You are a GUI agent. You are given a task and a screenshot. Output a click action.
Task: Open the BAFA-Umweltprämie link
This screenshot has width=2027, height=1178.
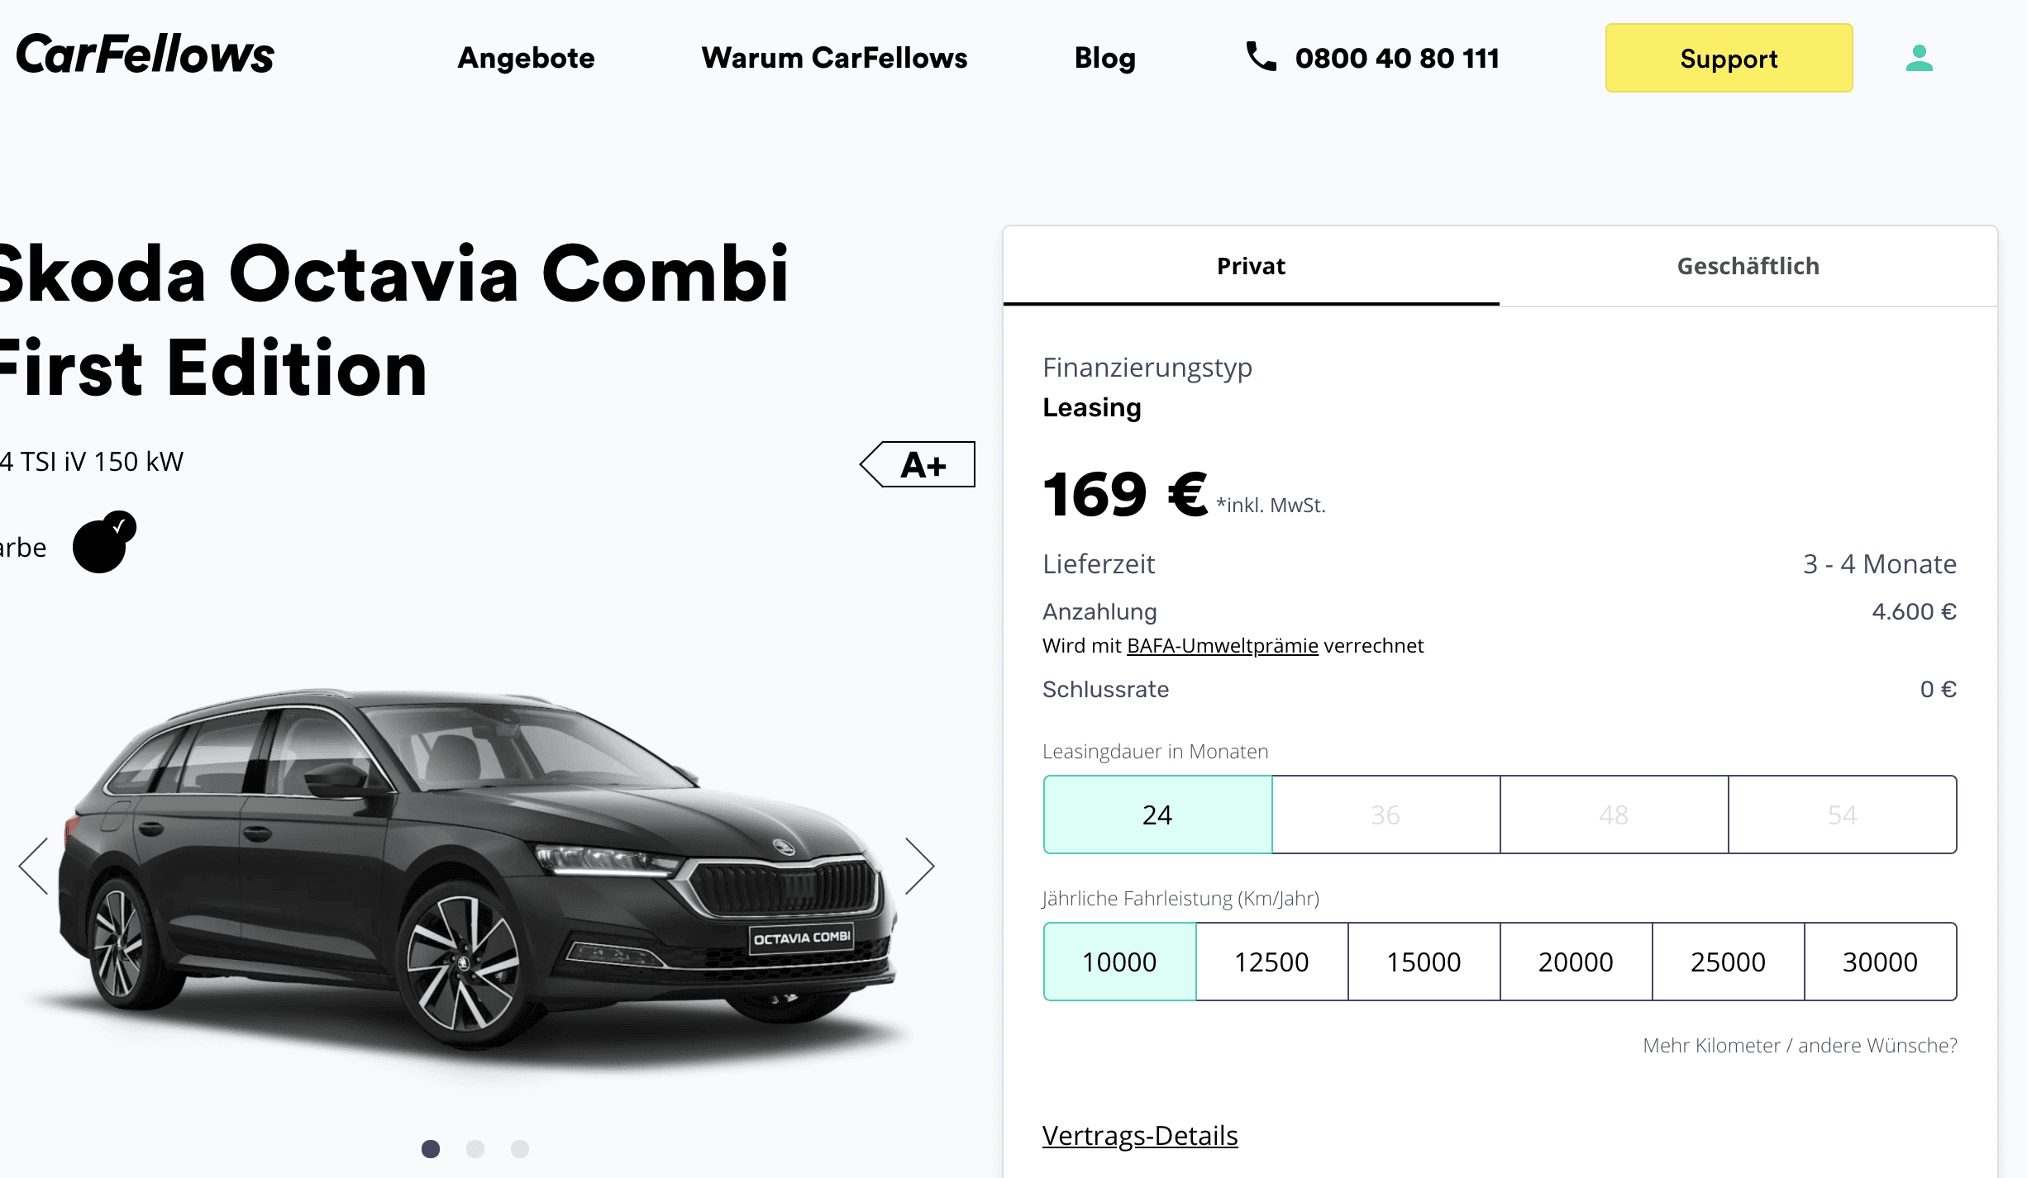[x=1223, y=645]
